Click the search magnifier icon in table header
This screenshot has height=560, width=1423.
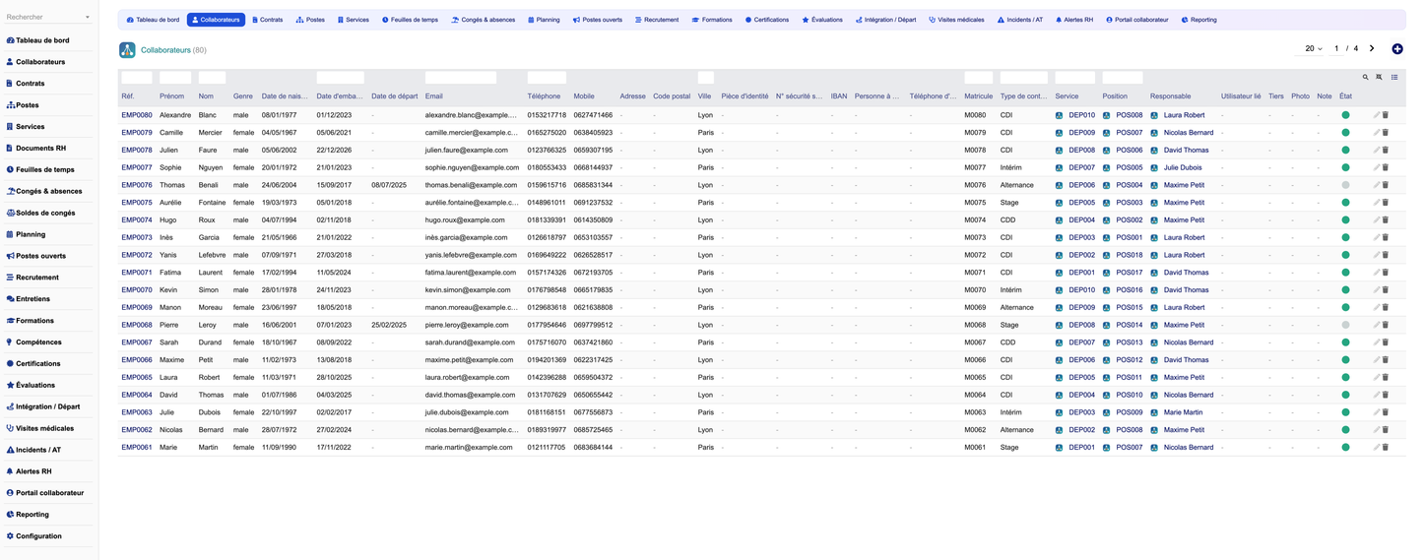tap(1365, 77)
